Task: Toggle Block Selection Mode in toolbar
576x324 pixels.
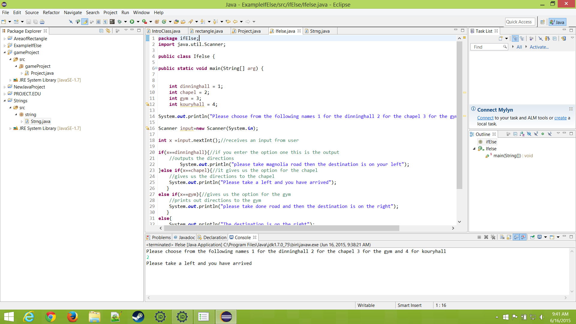Action: (x=98, y=22)
